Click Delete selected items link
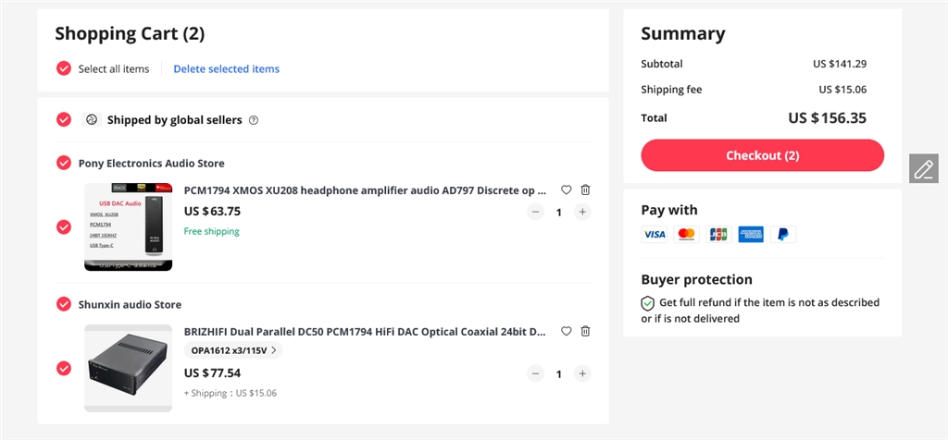948x440 pixels. point(226,68)
